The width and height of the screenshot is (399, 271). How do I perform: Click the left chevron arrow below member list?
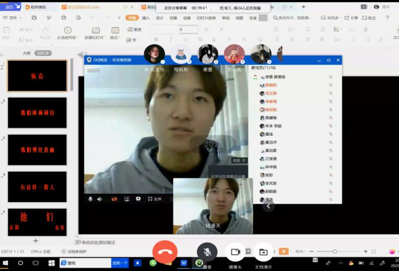point(268,206)
